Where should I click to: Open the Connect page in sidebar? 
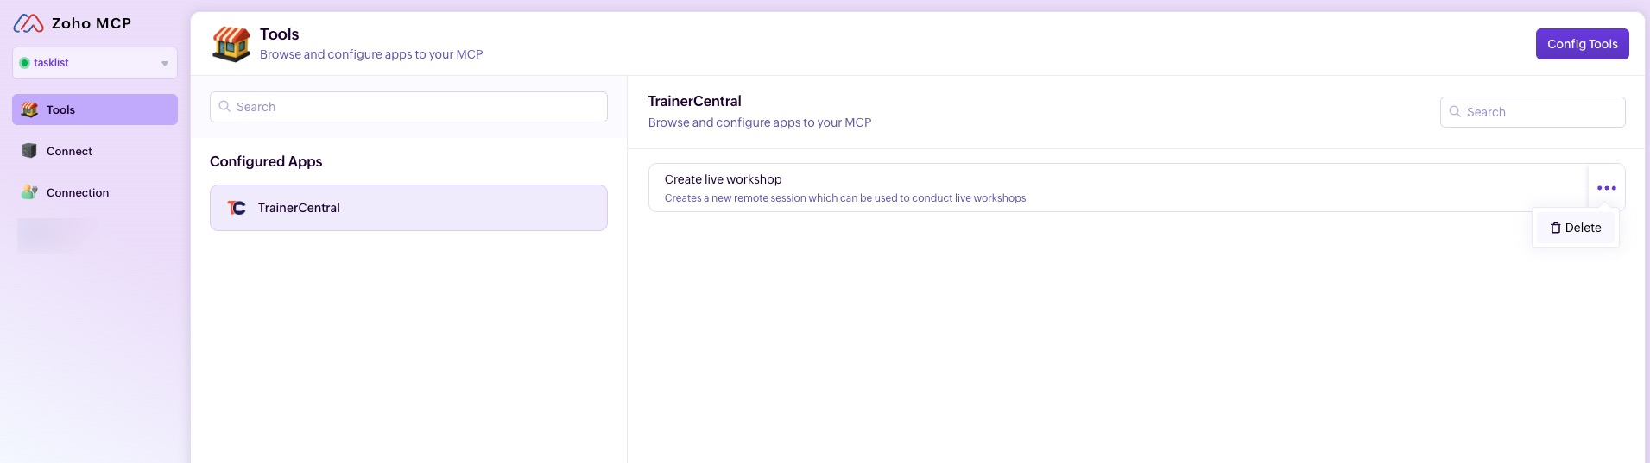tap(69, 151)
